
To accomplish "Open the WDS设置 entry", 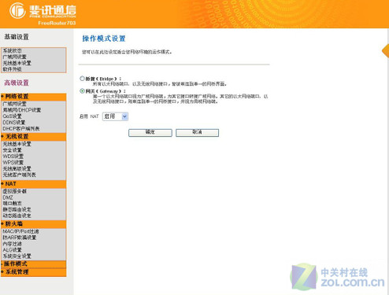I will (13, 157).
